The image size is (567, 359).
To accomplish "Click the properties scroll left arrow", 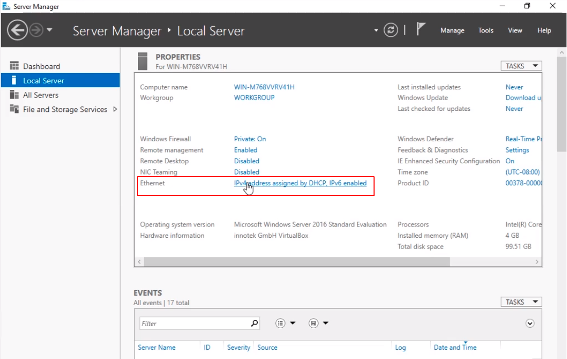I will point(139,261).
